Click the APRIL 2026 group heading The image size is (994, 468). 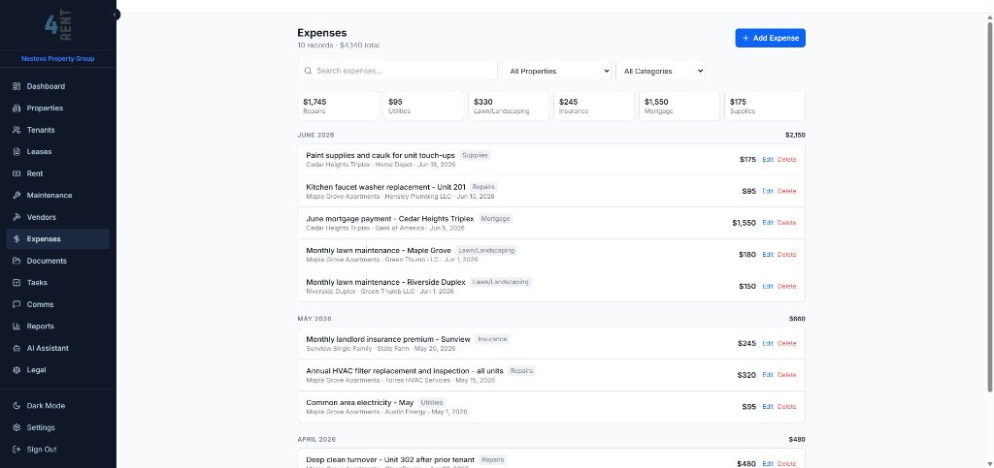pos(316,440)
